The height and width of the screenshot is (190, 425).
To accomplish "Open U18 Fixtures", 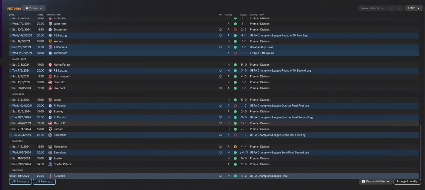I will click(44, 182).
